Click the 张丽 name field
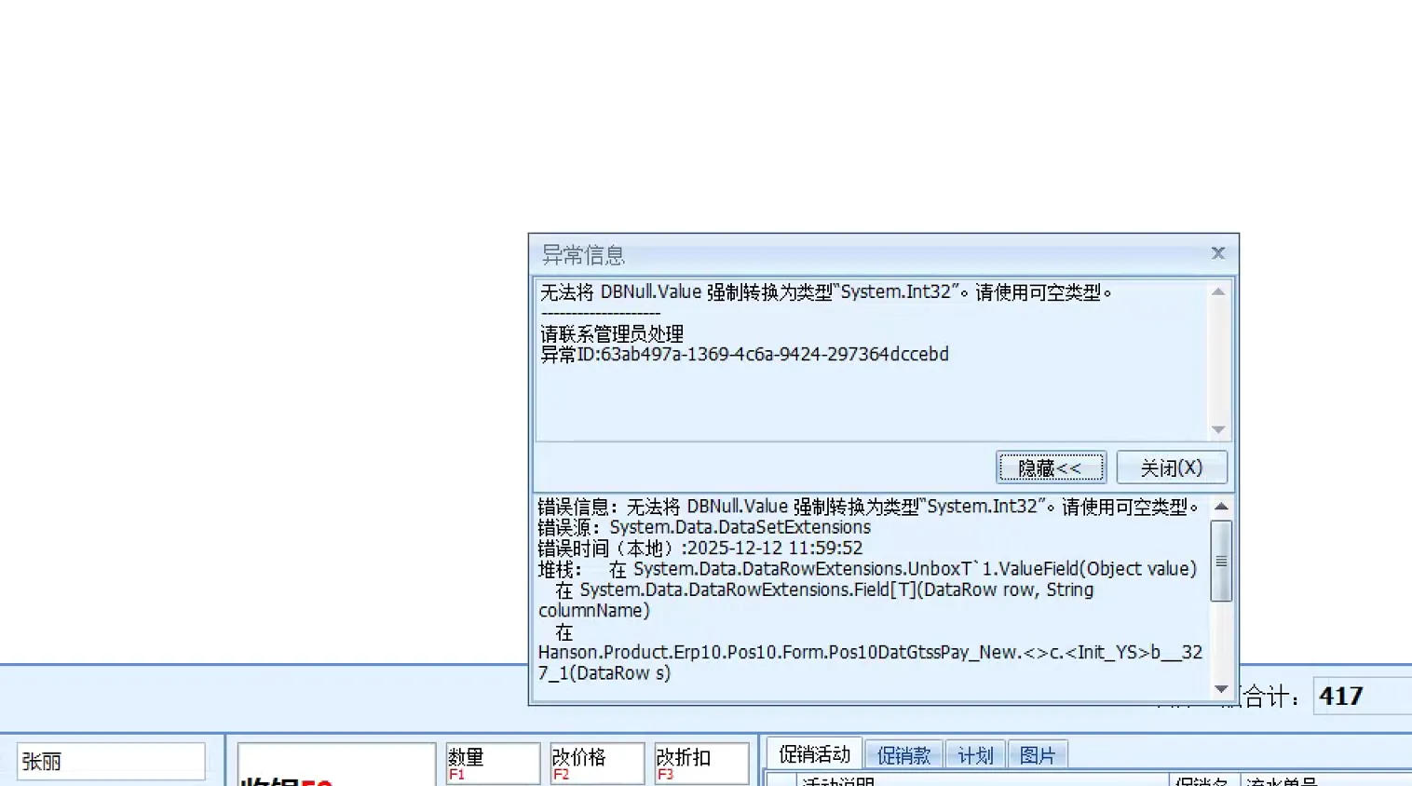This screenshot has width=1412, height=786. click(x=111, y=762)
